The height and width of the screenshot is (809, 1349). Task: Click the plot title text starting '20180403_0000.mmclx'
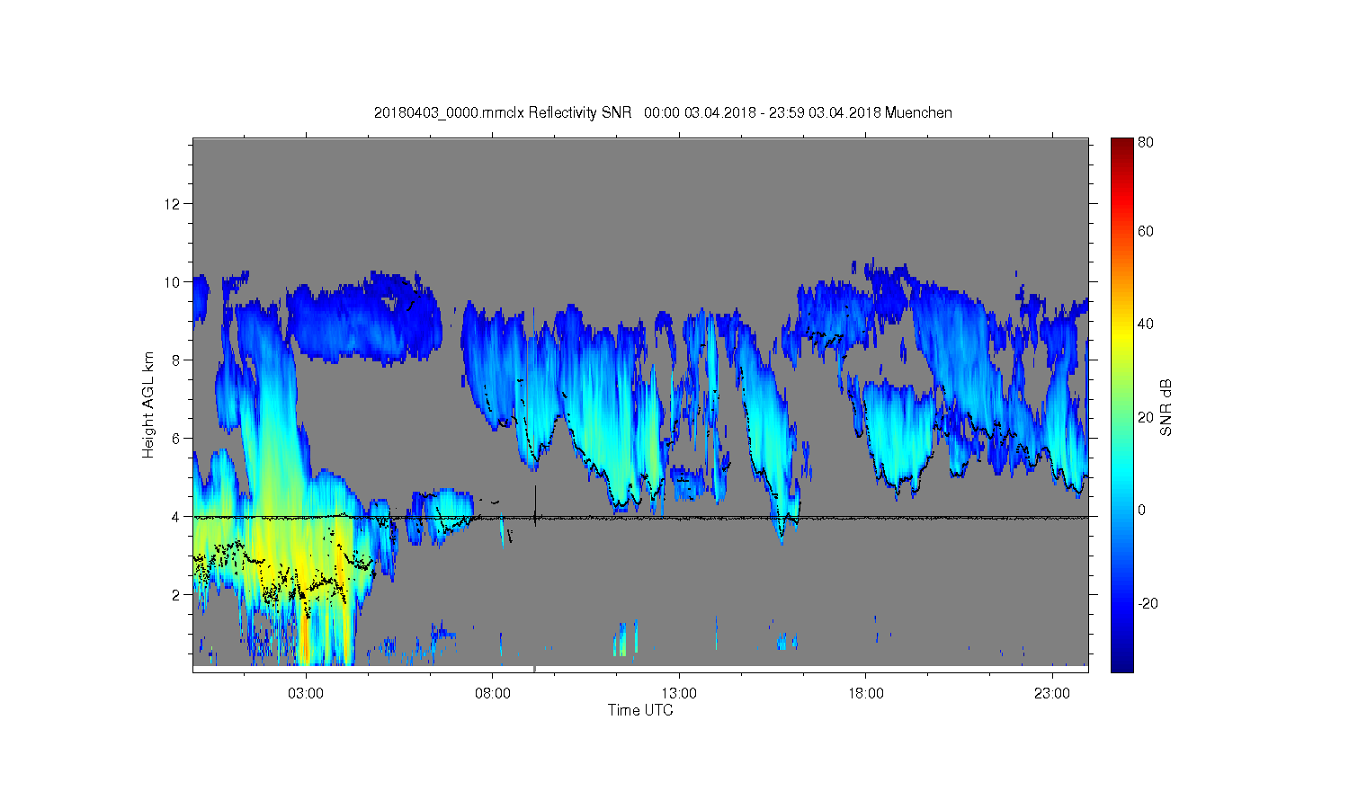pos(663,112)
